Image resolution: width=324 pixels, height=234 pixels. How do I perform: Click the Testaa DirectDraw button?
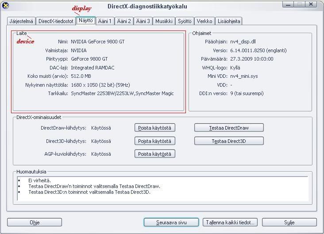click(x=229, y=128)
